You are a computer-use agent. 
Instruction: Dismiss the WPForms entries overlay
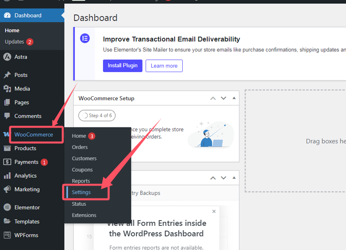pos(214,211)
